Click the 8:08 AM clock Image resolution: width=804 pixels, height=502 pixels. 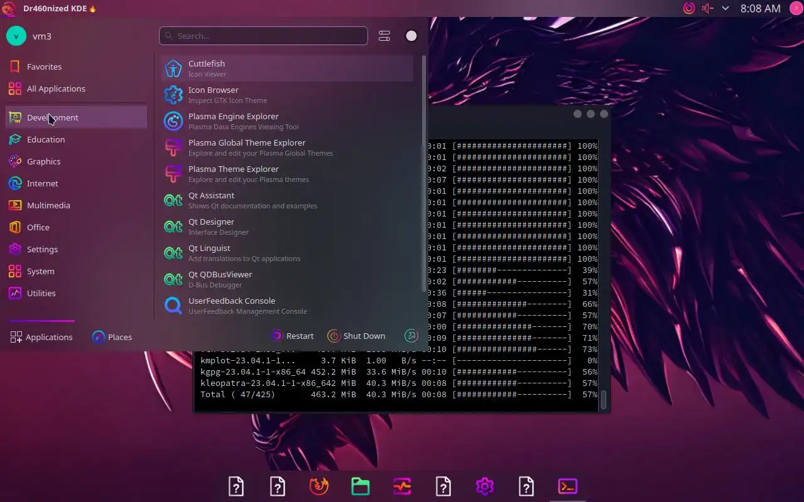pos(761,8)
